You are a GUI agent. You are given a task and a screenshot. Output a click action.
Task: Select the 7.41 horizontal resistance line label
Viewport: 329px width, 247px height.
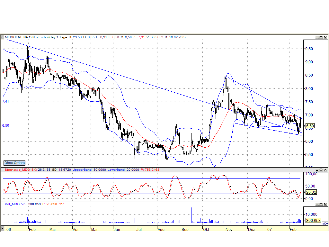[5, 102]
